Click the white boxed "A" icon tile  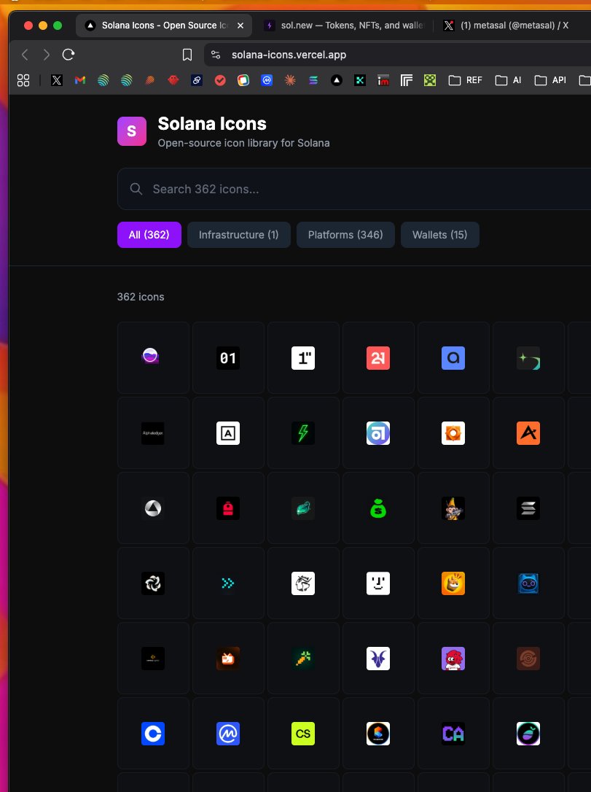pos(228,433)
